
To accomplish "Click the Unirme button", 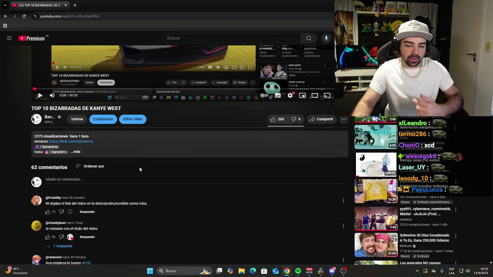I will [77, 119].
